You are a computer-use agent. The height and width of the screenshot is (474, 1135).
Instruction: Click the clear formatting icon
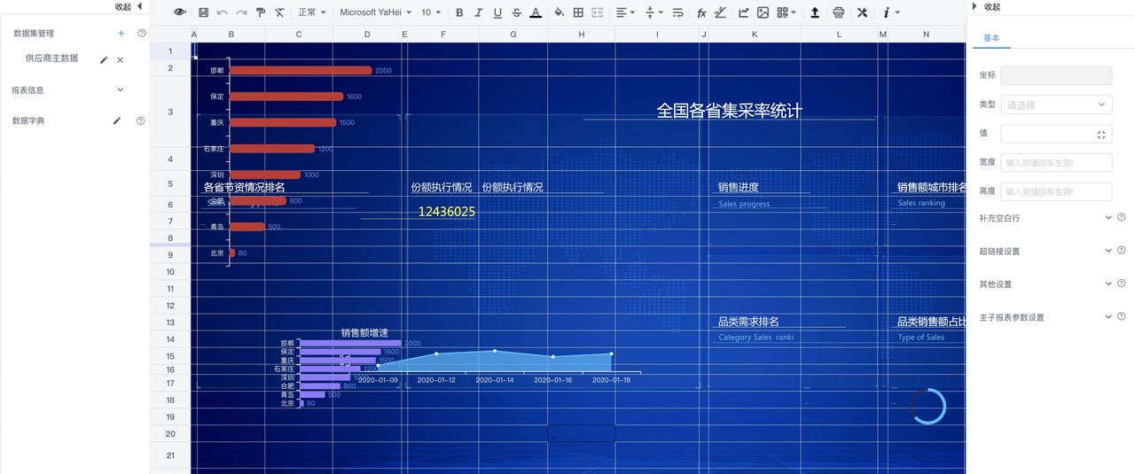[x=279, y=12]
